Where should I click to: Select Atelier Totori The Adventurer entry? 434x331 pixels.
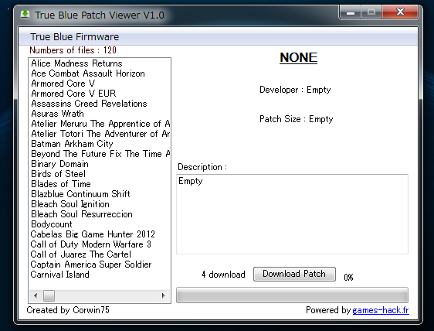(x=100, y=134)
